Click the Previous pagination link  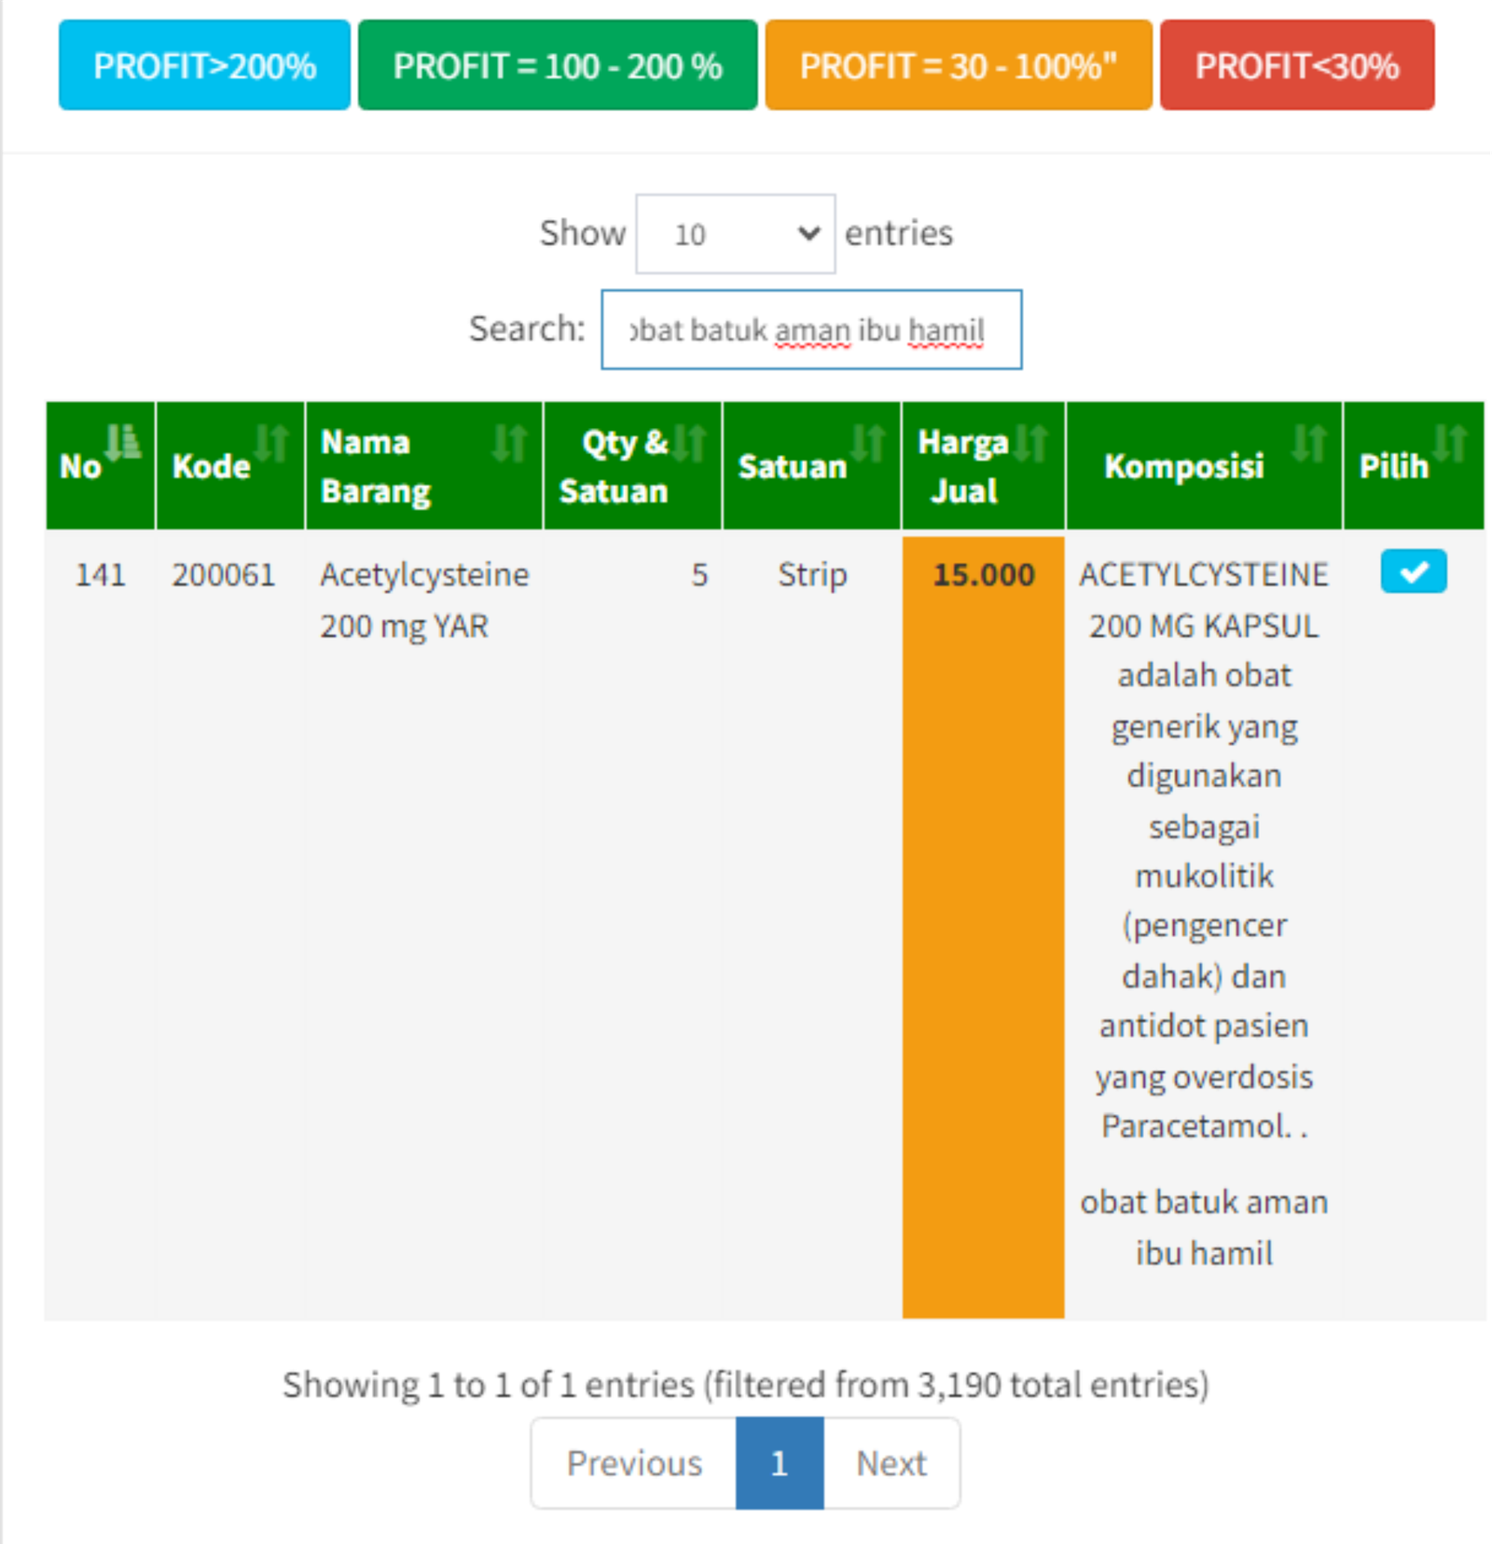click(x=634, y=1463)
